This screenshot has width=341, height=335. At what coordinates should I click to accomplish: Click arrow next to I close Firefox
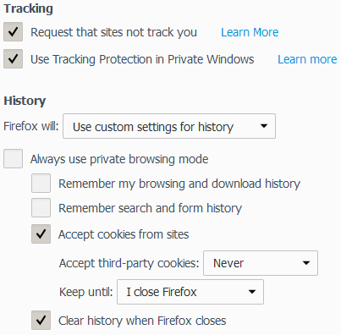coord(252,292)
